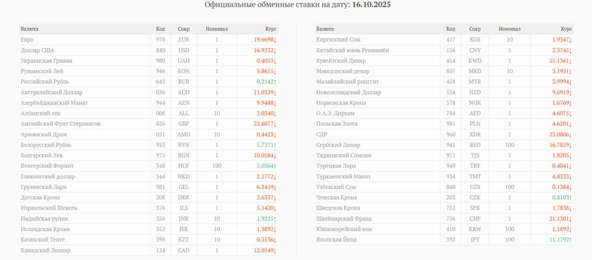592x260 pixels.
Task: Click the Казахский Тенге currency name
Action: [43, 240]
